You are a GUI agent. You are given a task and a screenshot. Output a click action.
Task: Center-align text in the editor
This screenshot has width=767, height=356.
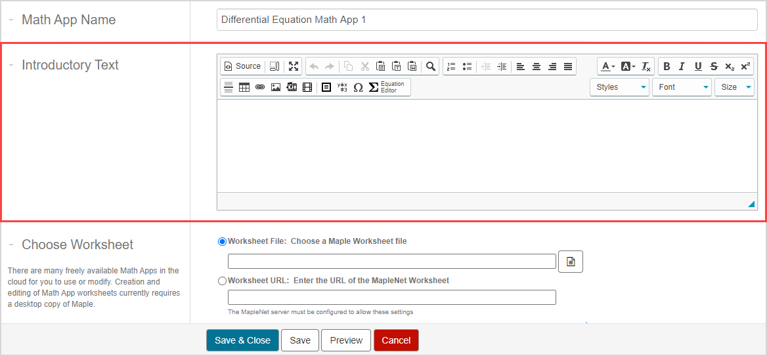tap(537, 66)
